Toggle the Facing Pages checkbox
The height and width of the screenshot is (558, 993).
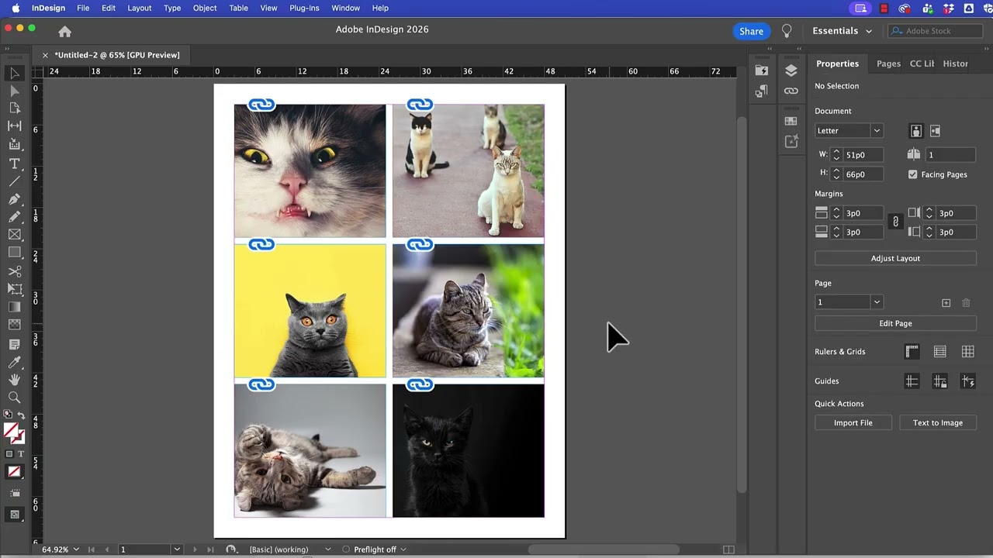point(912,174)
